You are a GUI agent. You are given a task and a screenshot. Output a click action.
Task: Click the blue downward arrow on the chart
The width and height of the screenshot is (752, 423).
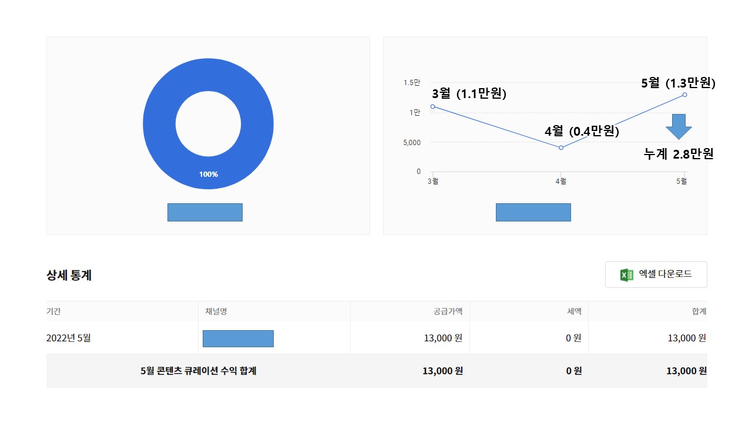pos(679,127)
